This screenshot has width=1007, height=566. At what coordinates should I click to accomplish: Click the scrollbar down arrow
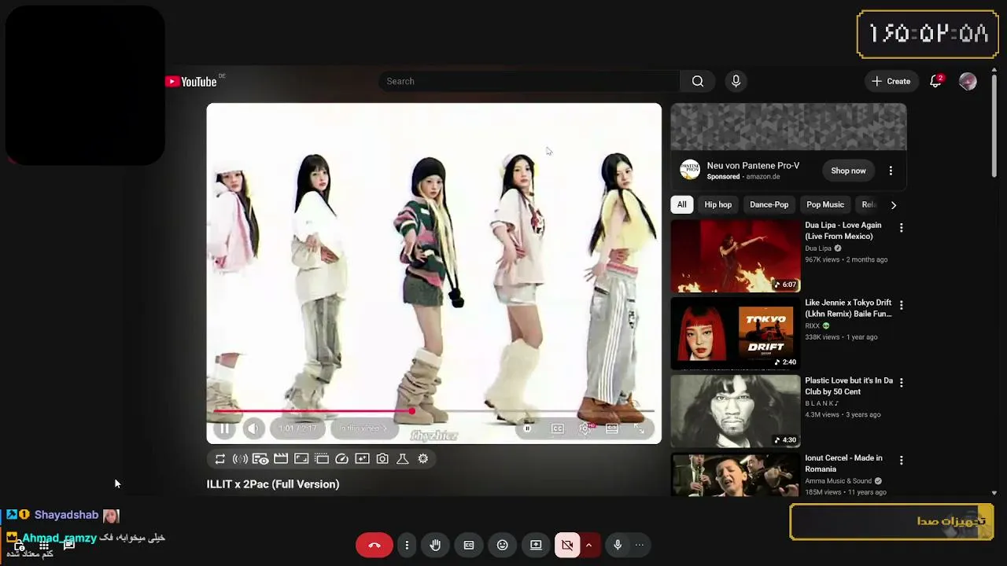(994, 493)
